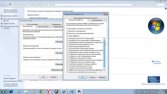Launch Google Chrome from taskbar
The width and height of the screenshot is (167, 94).
click(41, 92)
